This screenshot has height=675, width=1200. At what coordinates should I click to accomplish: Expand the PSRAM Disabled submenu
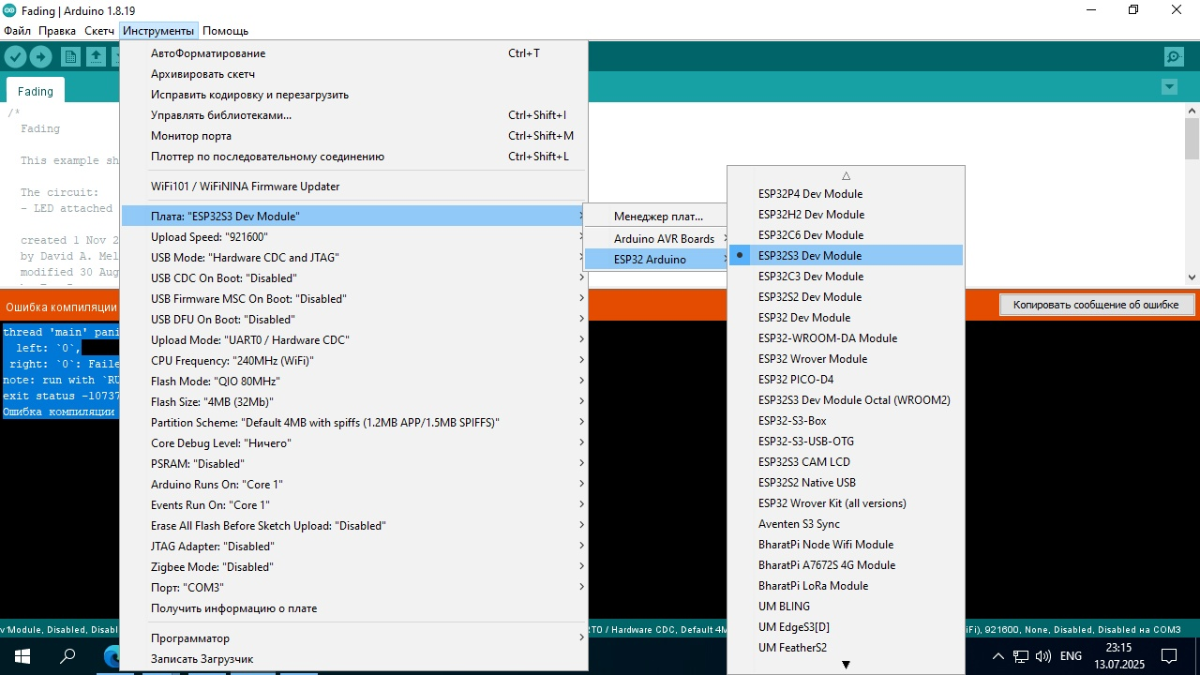click(x=354, y=464)
